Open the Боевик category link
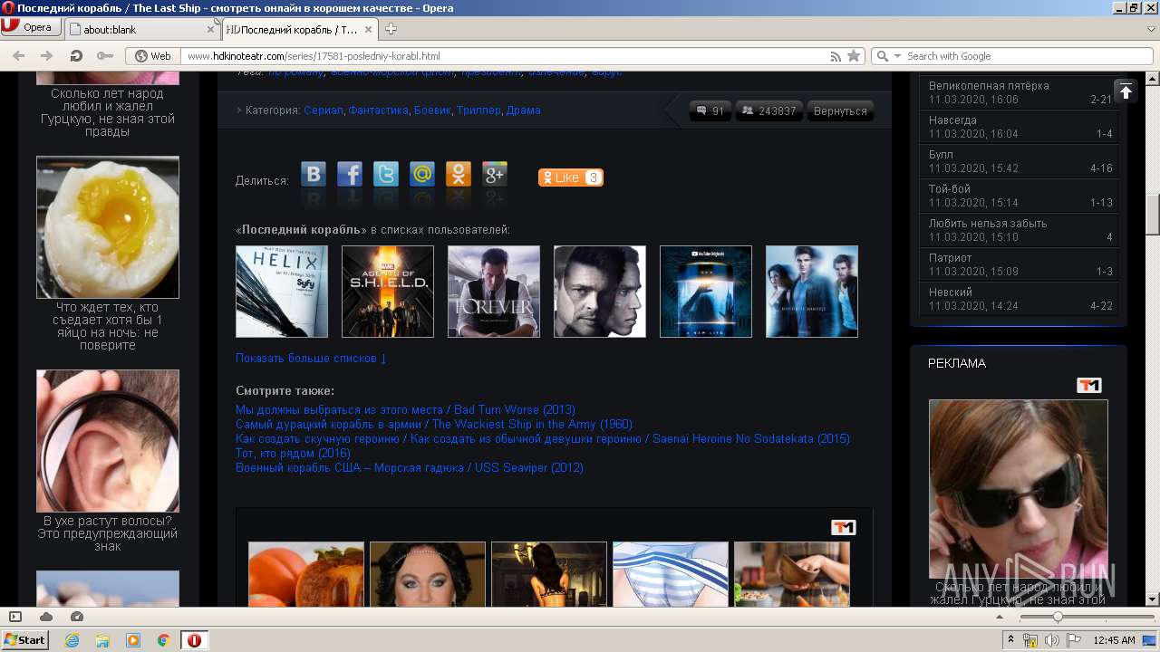The width and height of the screenshot is (1160, 652). (432, 110)
